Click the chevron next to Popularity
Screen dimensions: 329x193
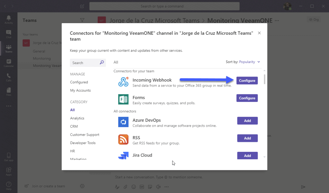click(x=259, y=62)
